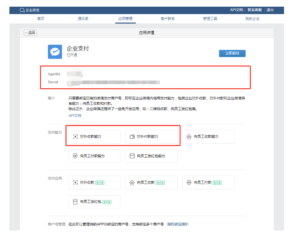Click the 对外付款能力 wallet icon
Screen dimensions: 306x236
[132, 137]
